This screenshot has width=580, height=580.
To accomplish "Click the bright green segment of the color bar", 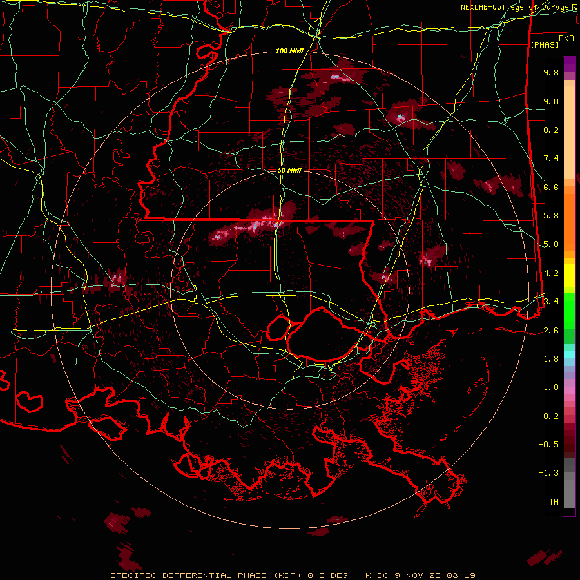I will pos(569,311).
